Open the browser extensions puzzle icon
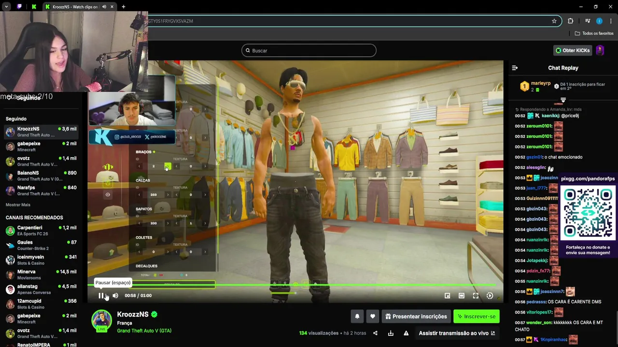The height and width of the screenshot is (347, 618). [571, 21]
